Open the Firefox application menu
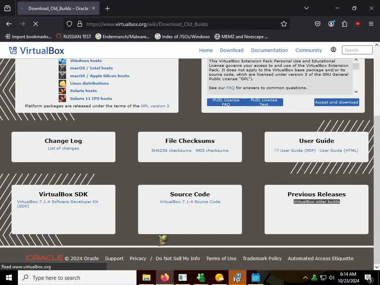 [x=371, y=24]
